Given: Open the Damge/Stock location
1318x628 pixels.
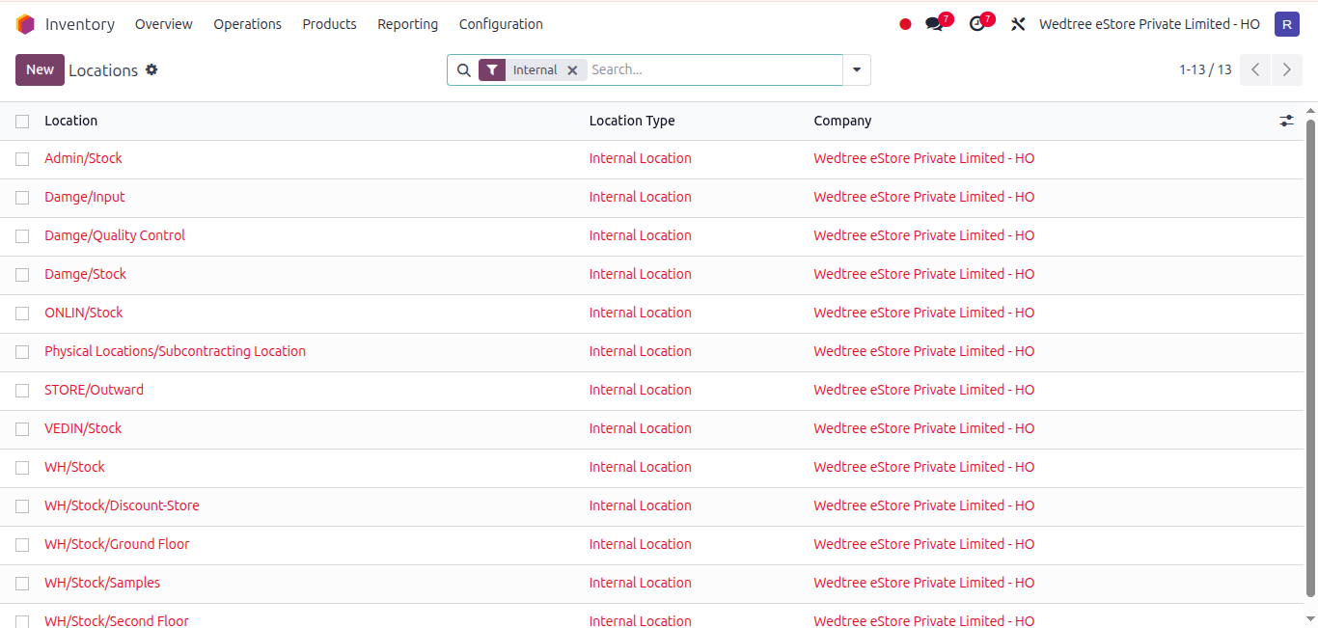Looking at the screenshot, I should point(85,274).
